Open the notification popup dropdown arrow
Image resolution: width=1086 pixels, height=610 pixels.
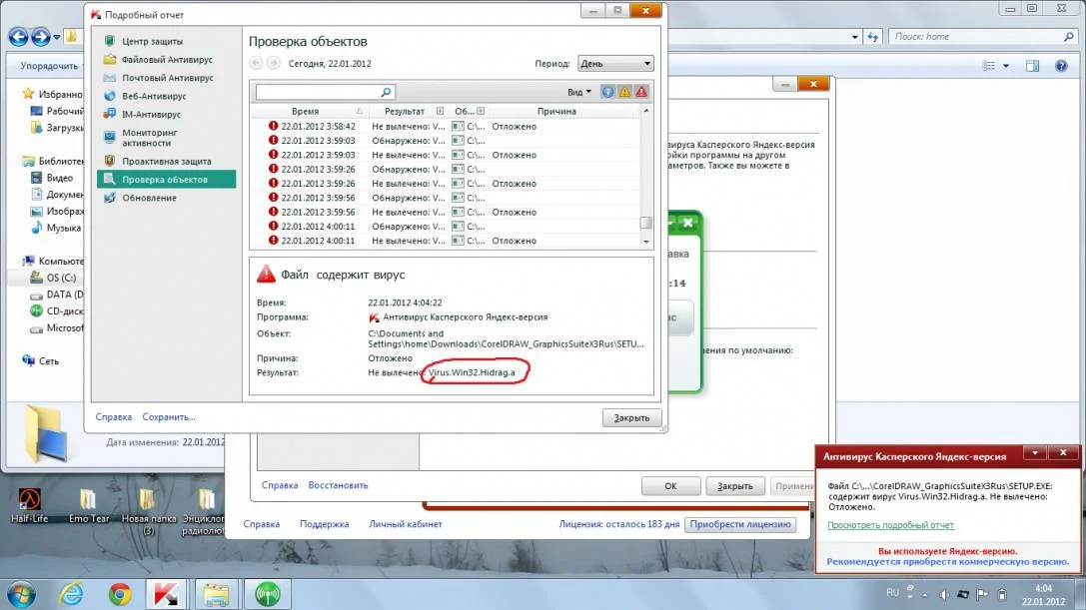(x=1035, y=453)
